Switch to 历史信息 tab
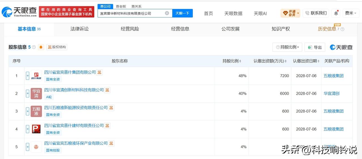Viewport: 362px width, 159px height. (x=327, y=29)
